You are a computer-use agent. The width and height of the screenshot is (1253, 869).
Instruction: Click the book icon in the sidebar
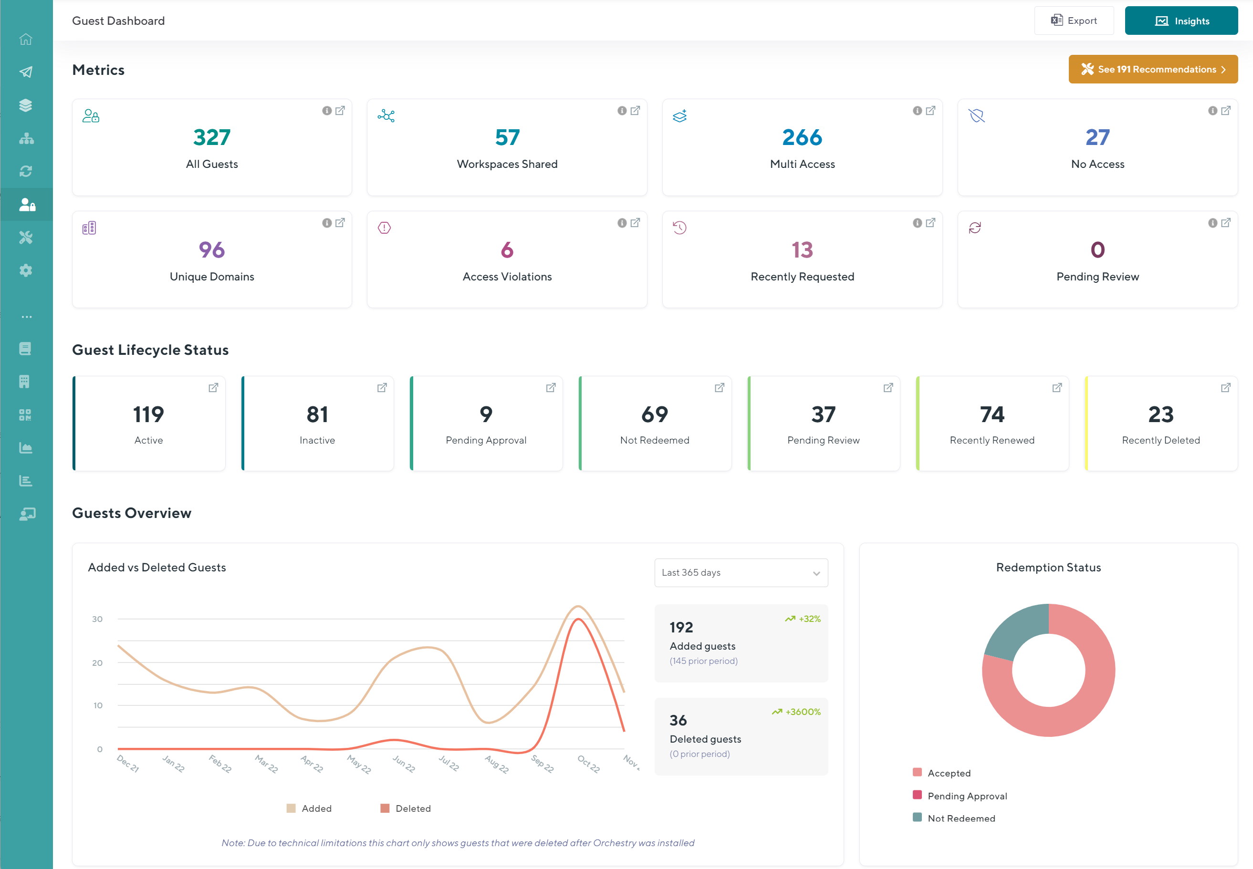click(x=26, y=349)
